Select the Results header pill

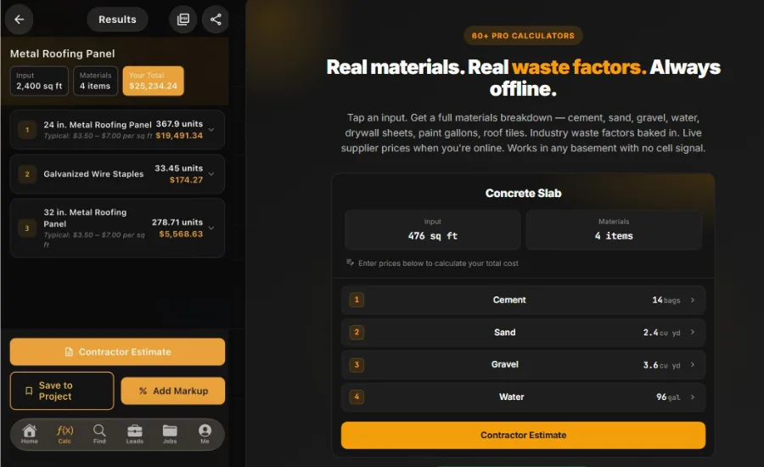(117, 20)
